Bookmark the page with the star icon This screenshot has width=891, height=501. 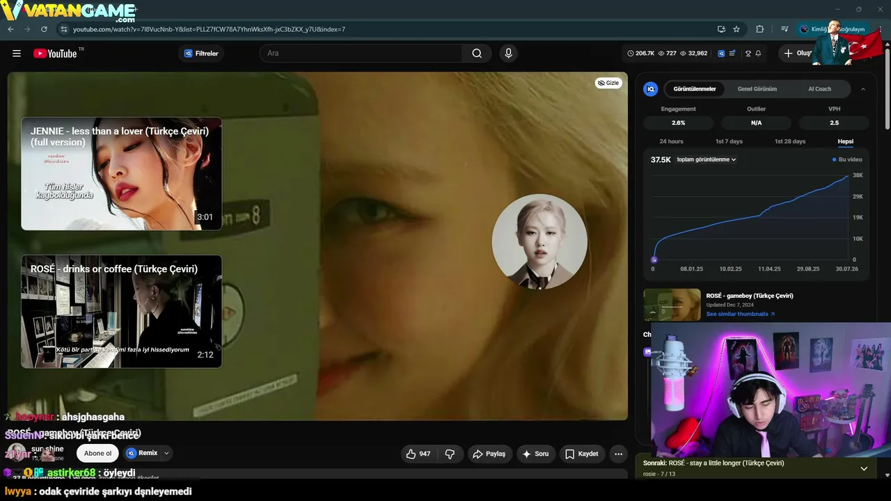click(736, 29)
